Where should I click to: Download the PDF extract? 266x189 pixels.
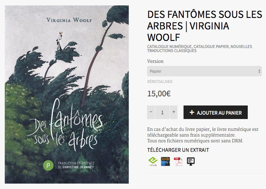pos(178,161)
